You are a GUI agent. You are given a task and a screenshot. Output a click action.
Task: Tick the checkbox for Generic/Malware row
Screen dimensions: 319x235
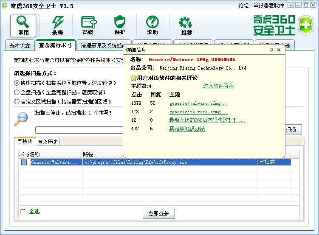pos(24,162)
